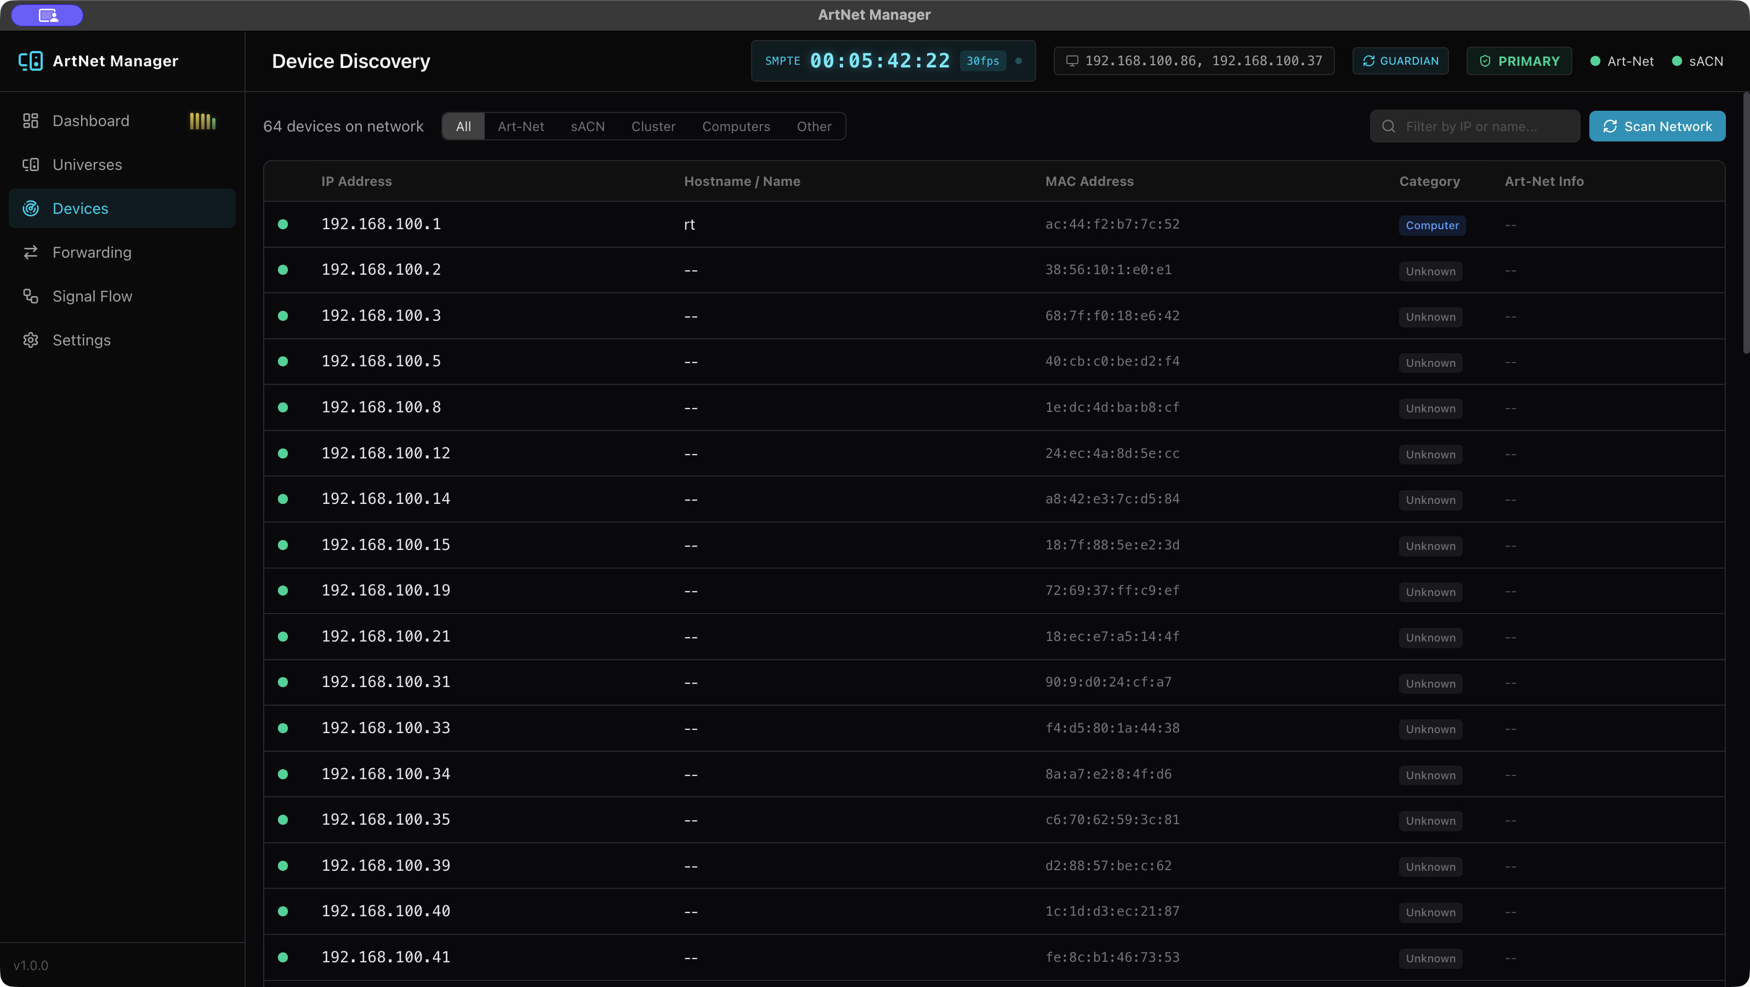Click status dot for 192.168.100.41
Screen dimensions: 1750x987
point(282,957)
